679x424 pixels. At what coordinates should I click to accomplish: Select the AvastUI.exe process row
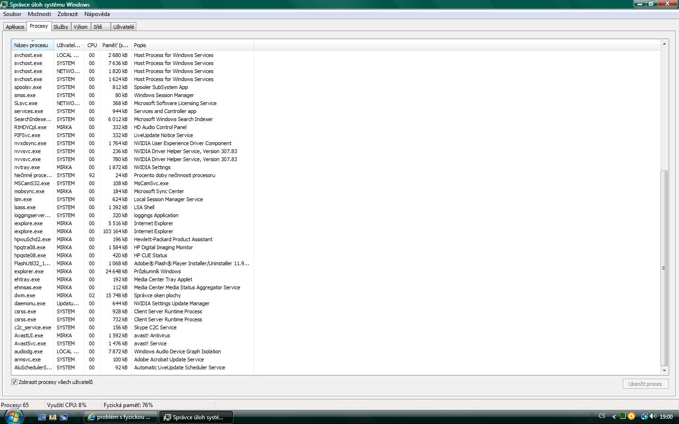click(132, 335)
